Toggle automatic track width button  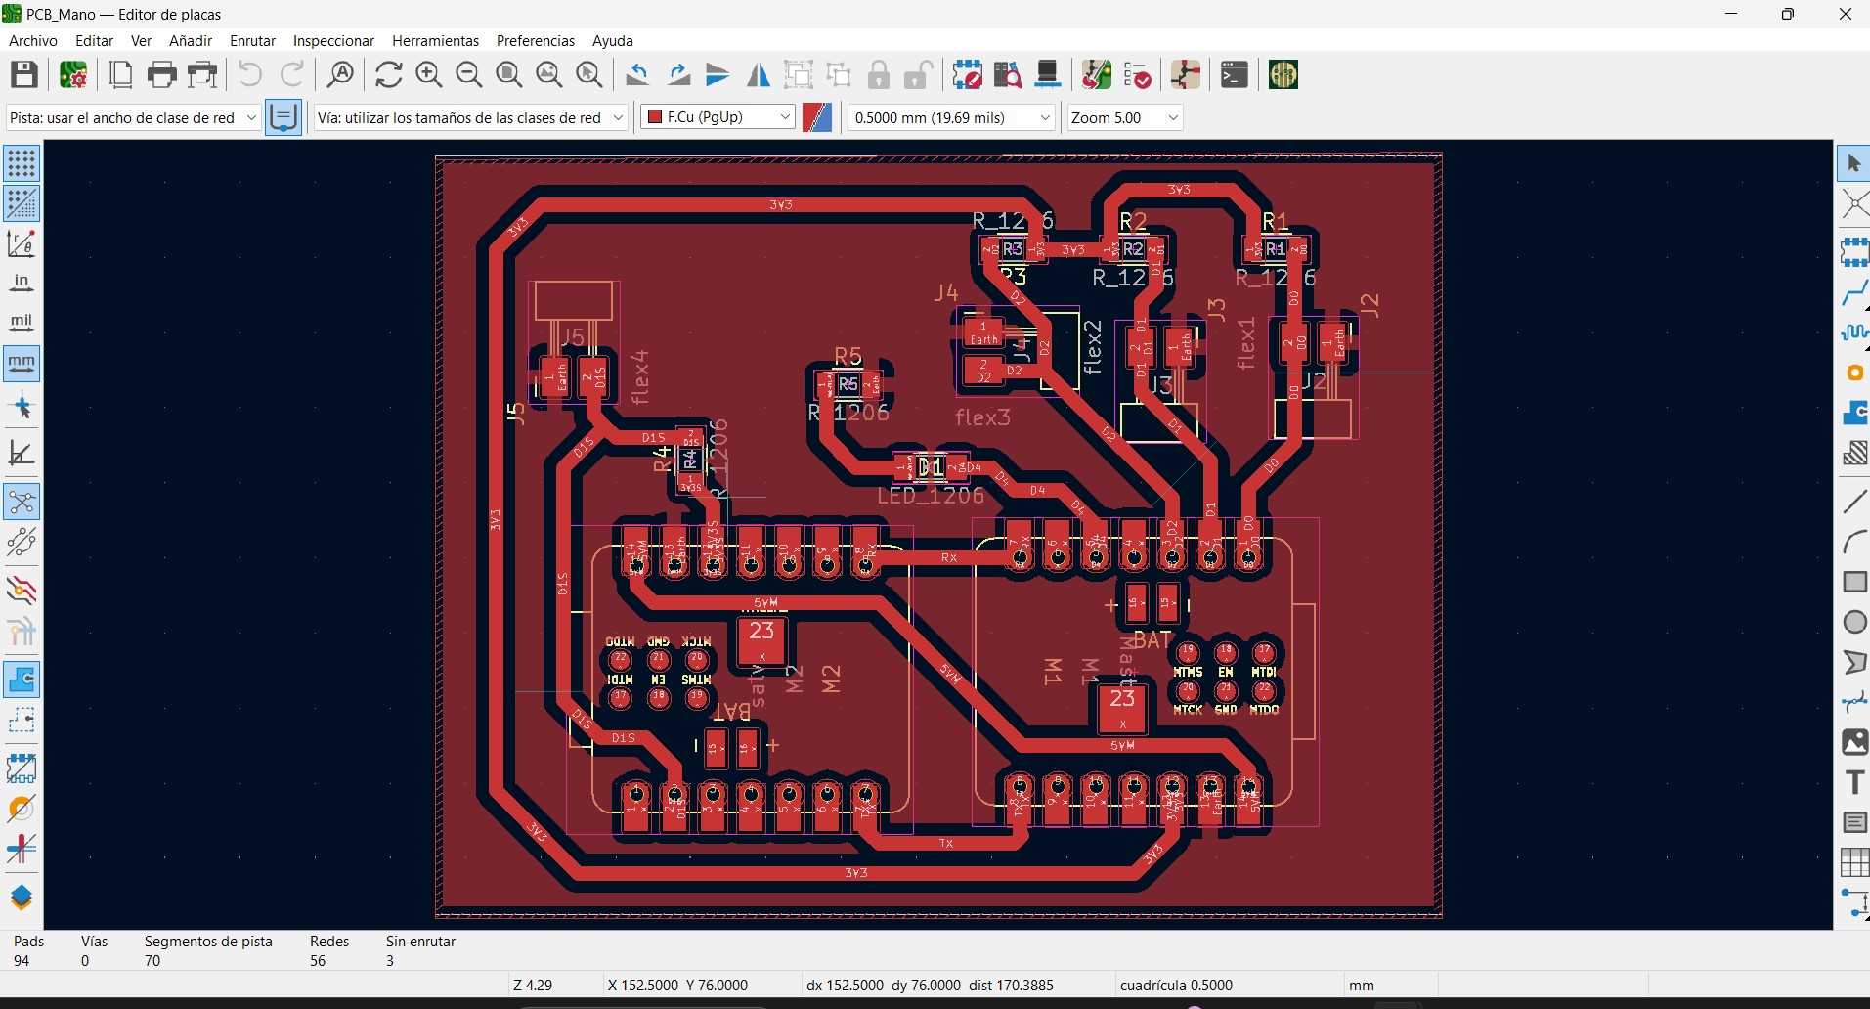click(x=283, y=117)
